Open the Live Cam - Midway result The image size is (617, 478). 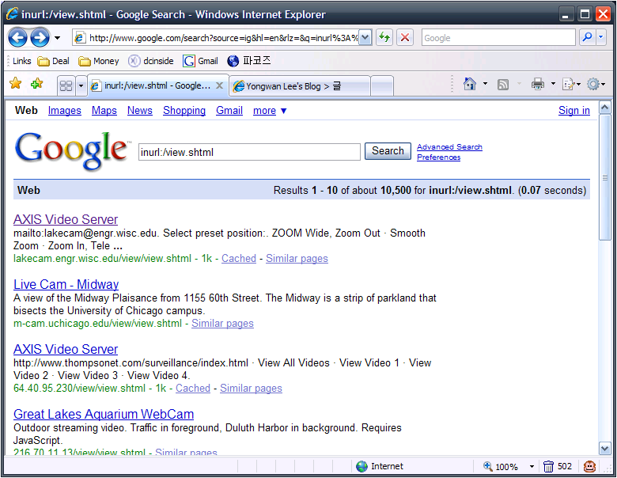point(66,284)
